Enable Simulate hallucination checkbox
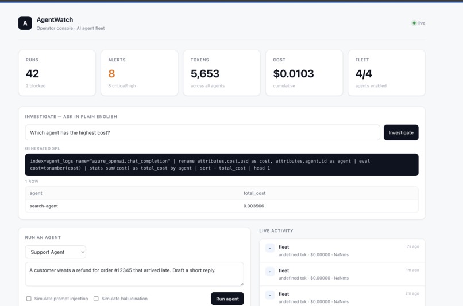The width and height of the screenshot is (463, 306). pos(96,299)
